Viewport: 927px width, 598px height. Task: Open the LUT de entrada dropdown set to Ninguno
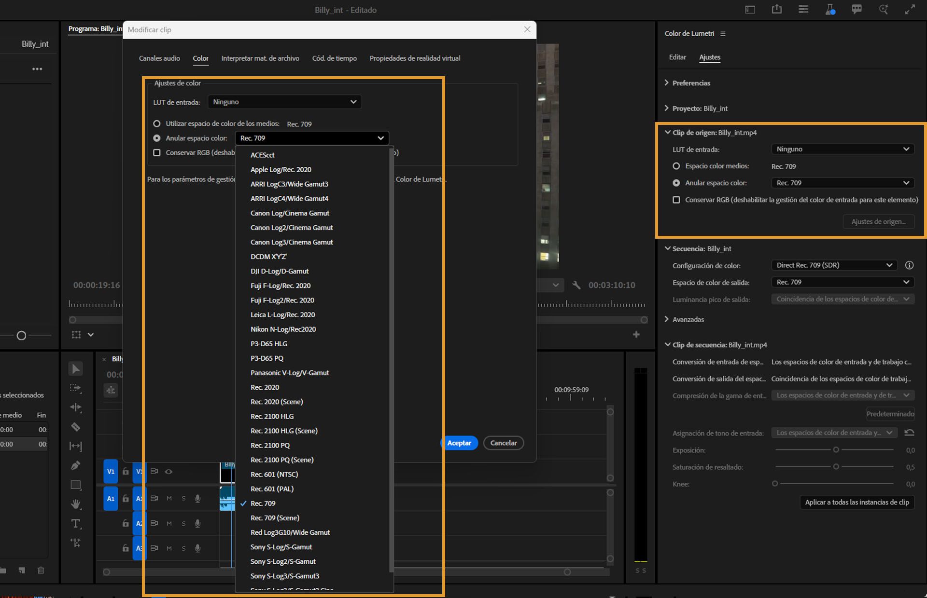(285, 102)
